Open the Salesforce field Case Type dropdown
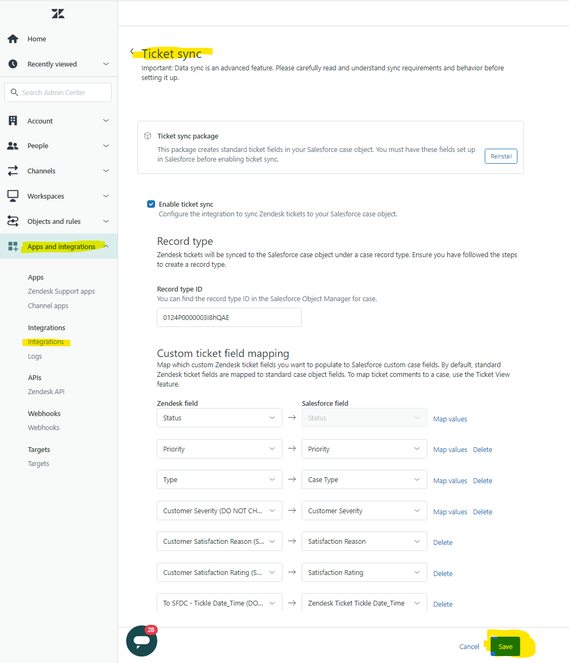 coord(364,479)
